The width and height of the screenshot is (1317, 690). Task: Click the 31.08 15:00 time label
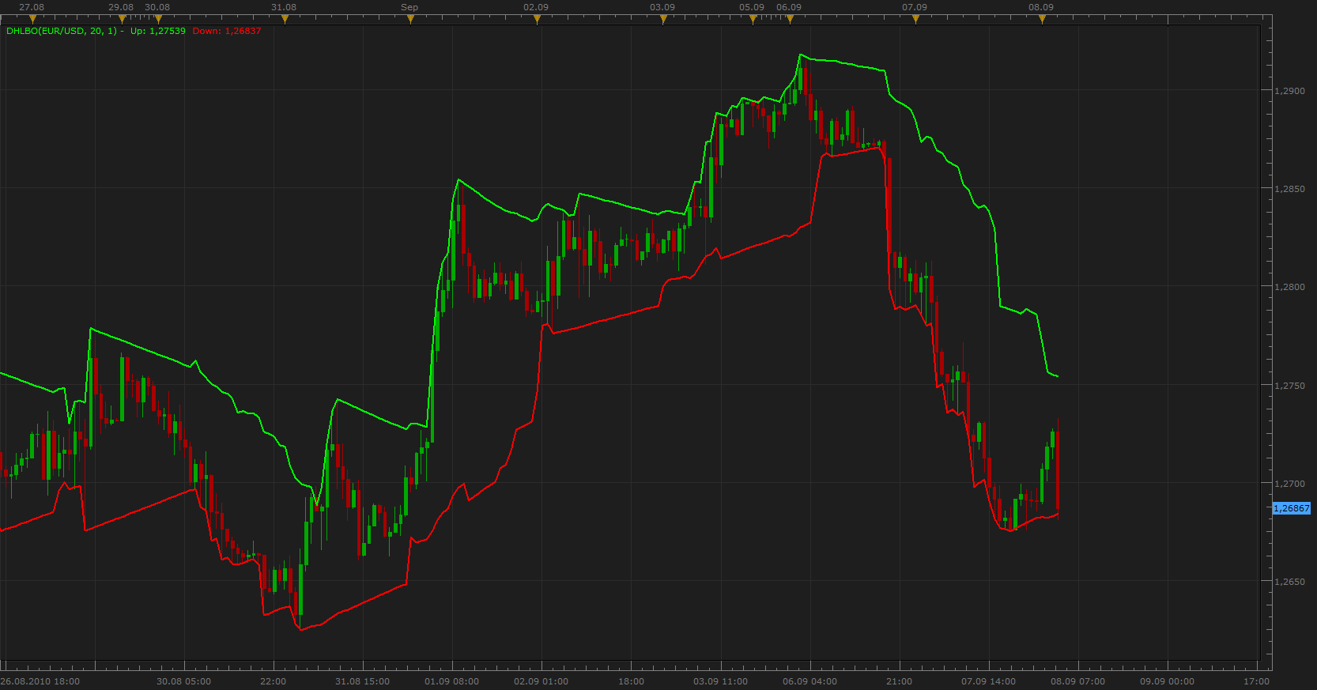362,681
